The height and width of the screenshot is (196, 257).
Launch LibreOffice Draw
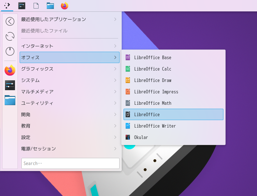pos(173,80)
